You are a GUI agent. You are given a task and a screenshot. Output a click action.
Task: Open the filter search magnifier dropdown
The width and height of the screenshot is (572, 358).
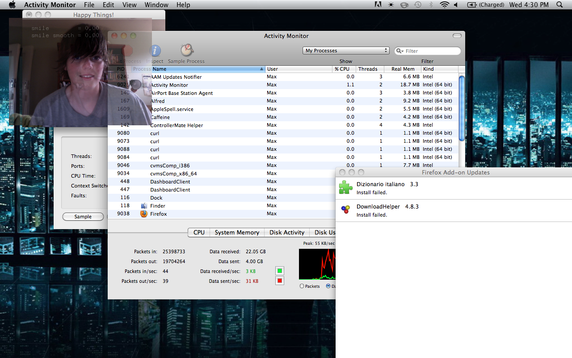[x=400, y=51]
